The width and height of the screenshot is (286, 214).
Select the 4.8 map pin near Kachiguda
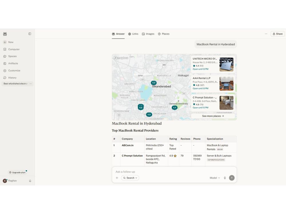coord(149,115)
